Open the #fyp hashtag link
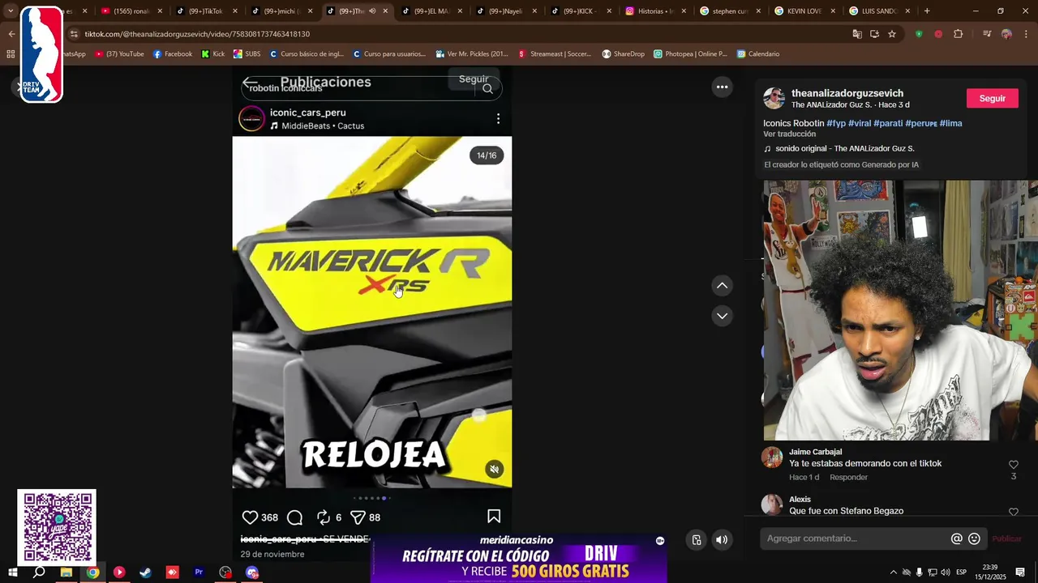Viewport: 1038px width, 583px height. pos(836,123)
